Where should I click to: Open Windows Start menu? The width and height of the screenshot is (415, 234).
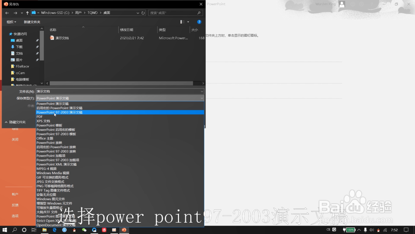5,230
